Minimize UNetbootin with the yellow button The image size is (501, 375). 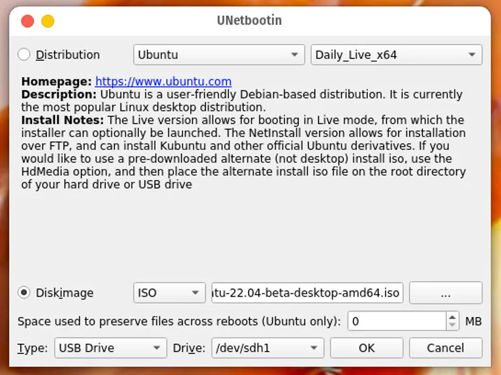[48, 21]
